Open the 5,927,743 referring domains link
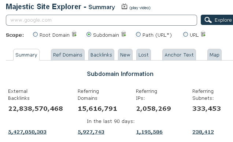 coord(91,132)
